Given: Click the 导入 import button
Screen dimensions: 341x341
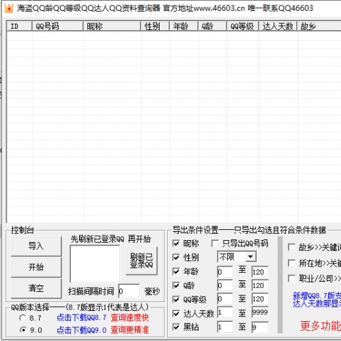Looking at the screenshot, I should (36, 246).
